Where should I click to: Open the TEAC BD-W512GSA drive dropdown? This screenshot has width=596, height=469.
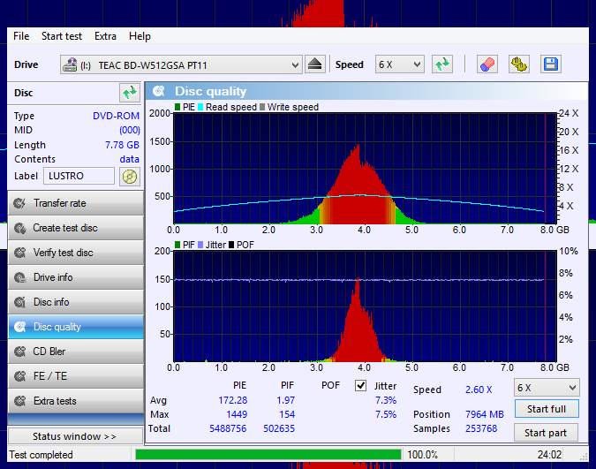click(181, 65)
